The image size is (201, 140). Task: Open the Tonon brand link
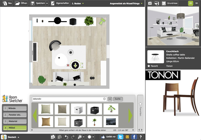169,66
